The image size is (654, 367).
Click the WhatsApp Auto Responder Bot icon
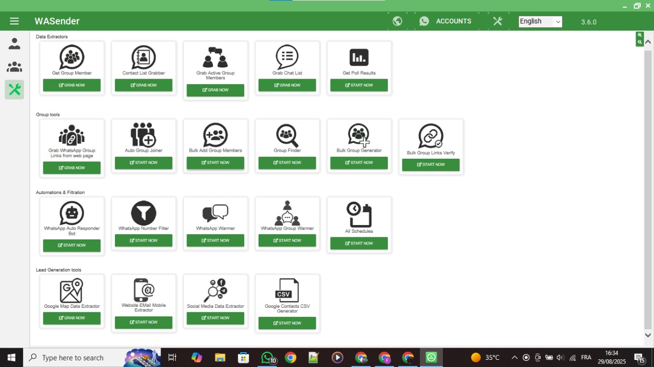pos(72,213)
